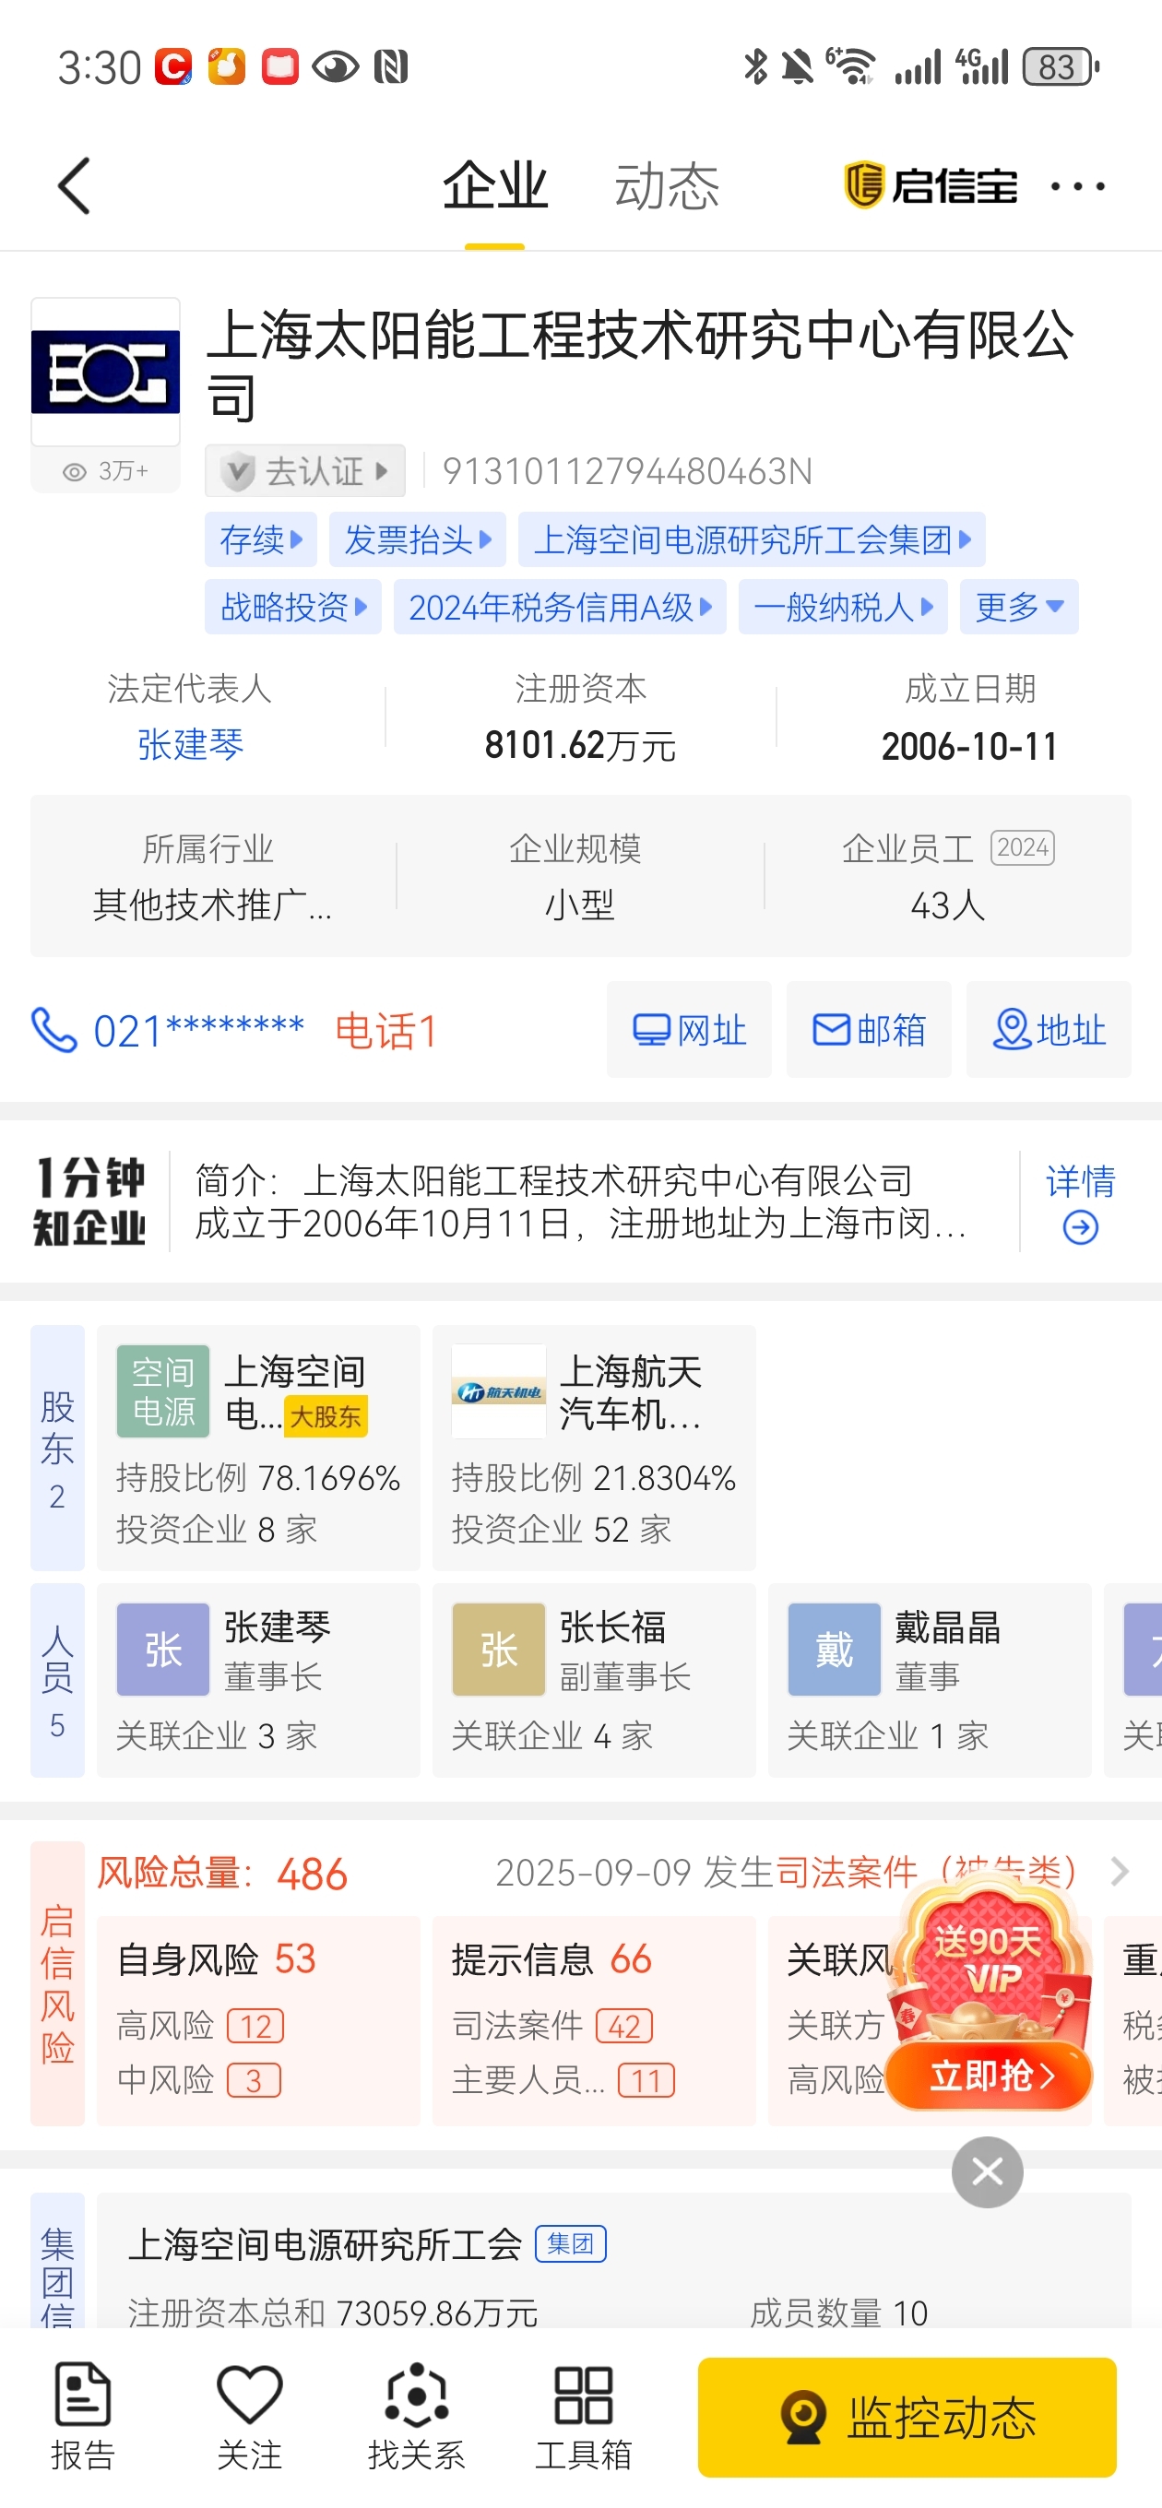Expand the 存续 status tag
The height and width of the screenshot is (2508, 1162).
coord(261,539)
